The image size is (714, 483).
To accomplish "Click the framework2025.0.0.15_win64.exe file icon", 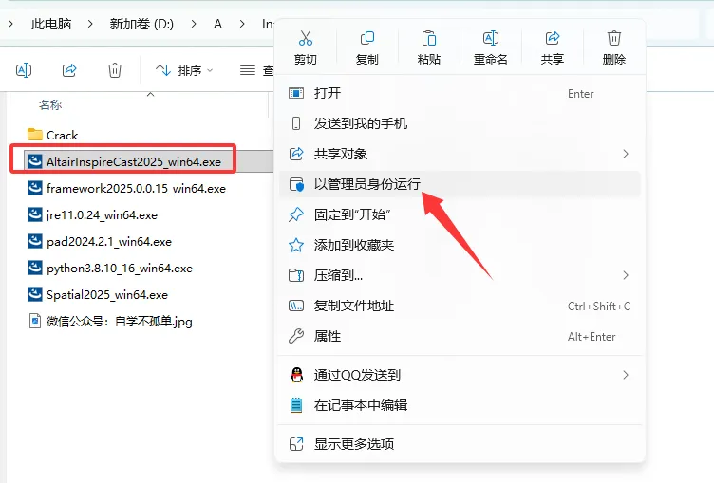I will click(x=34, y=188).
